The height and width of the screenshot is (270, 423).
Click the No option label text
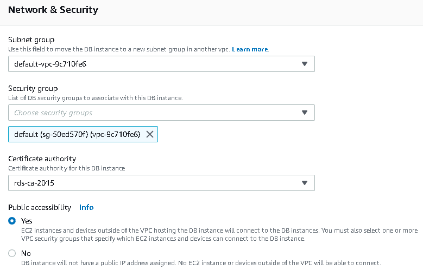pos(26,253)
